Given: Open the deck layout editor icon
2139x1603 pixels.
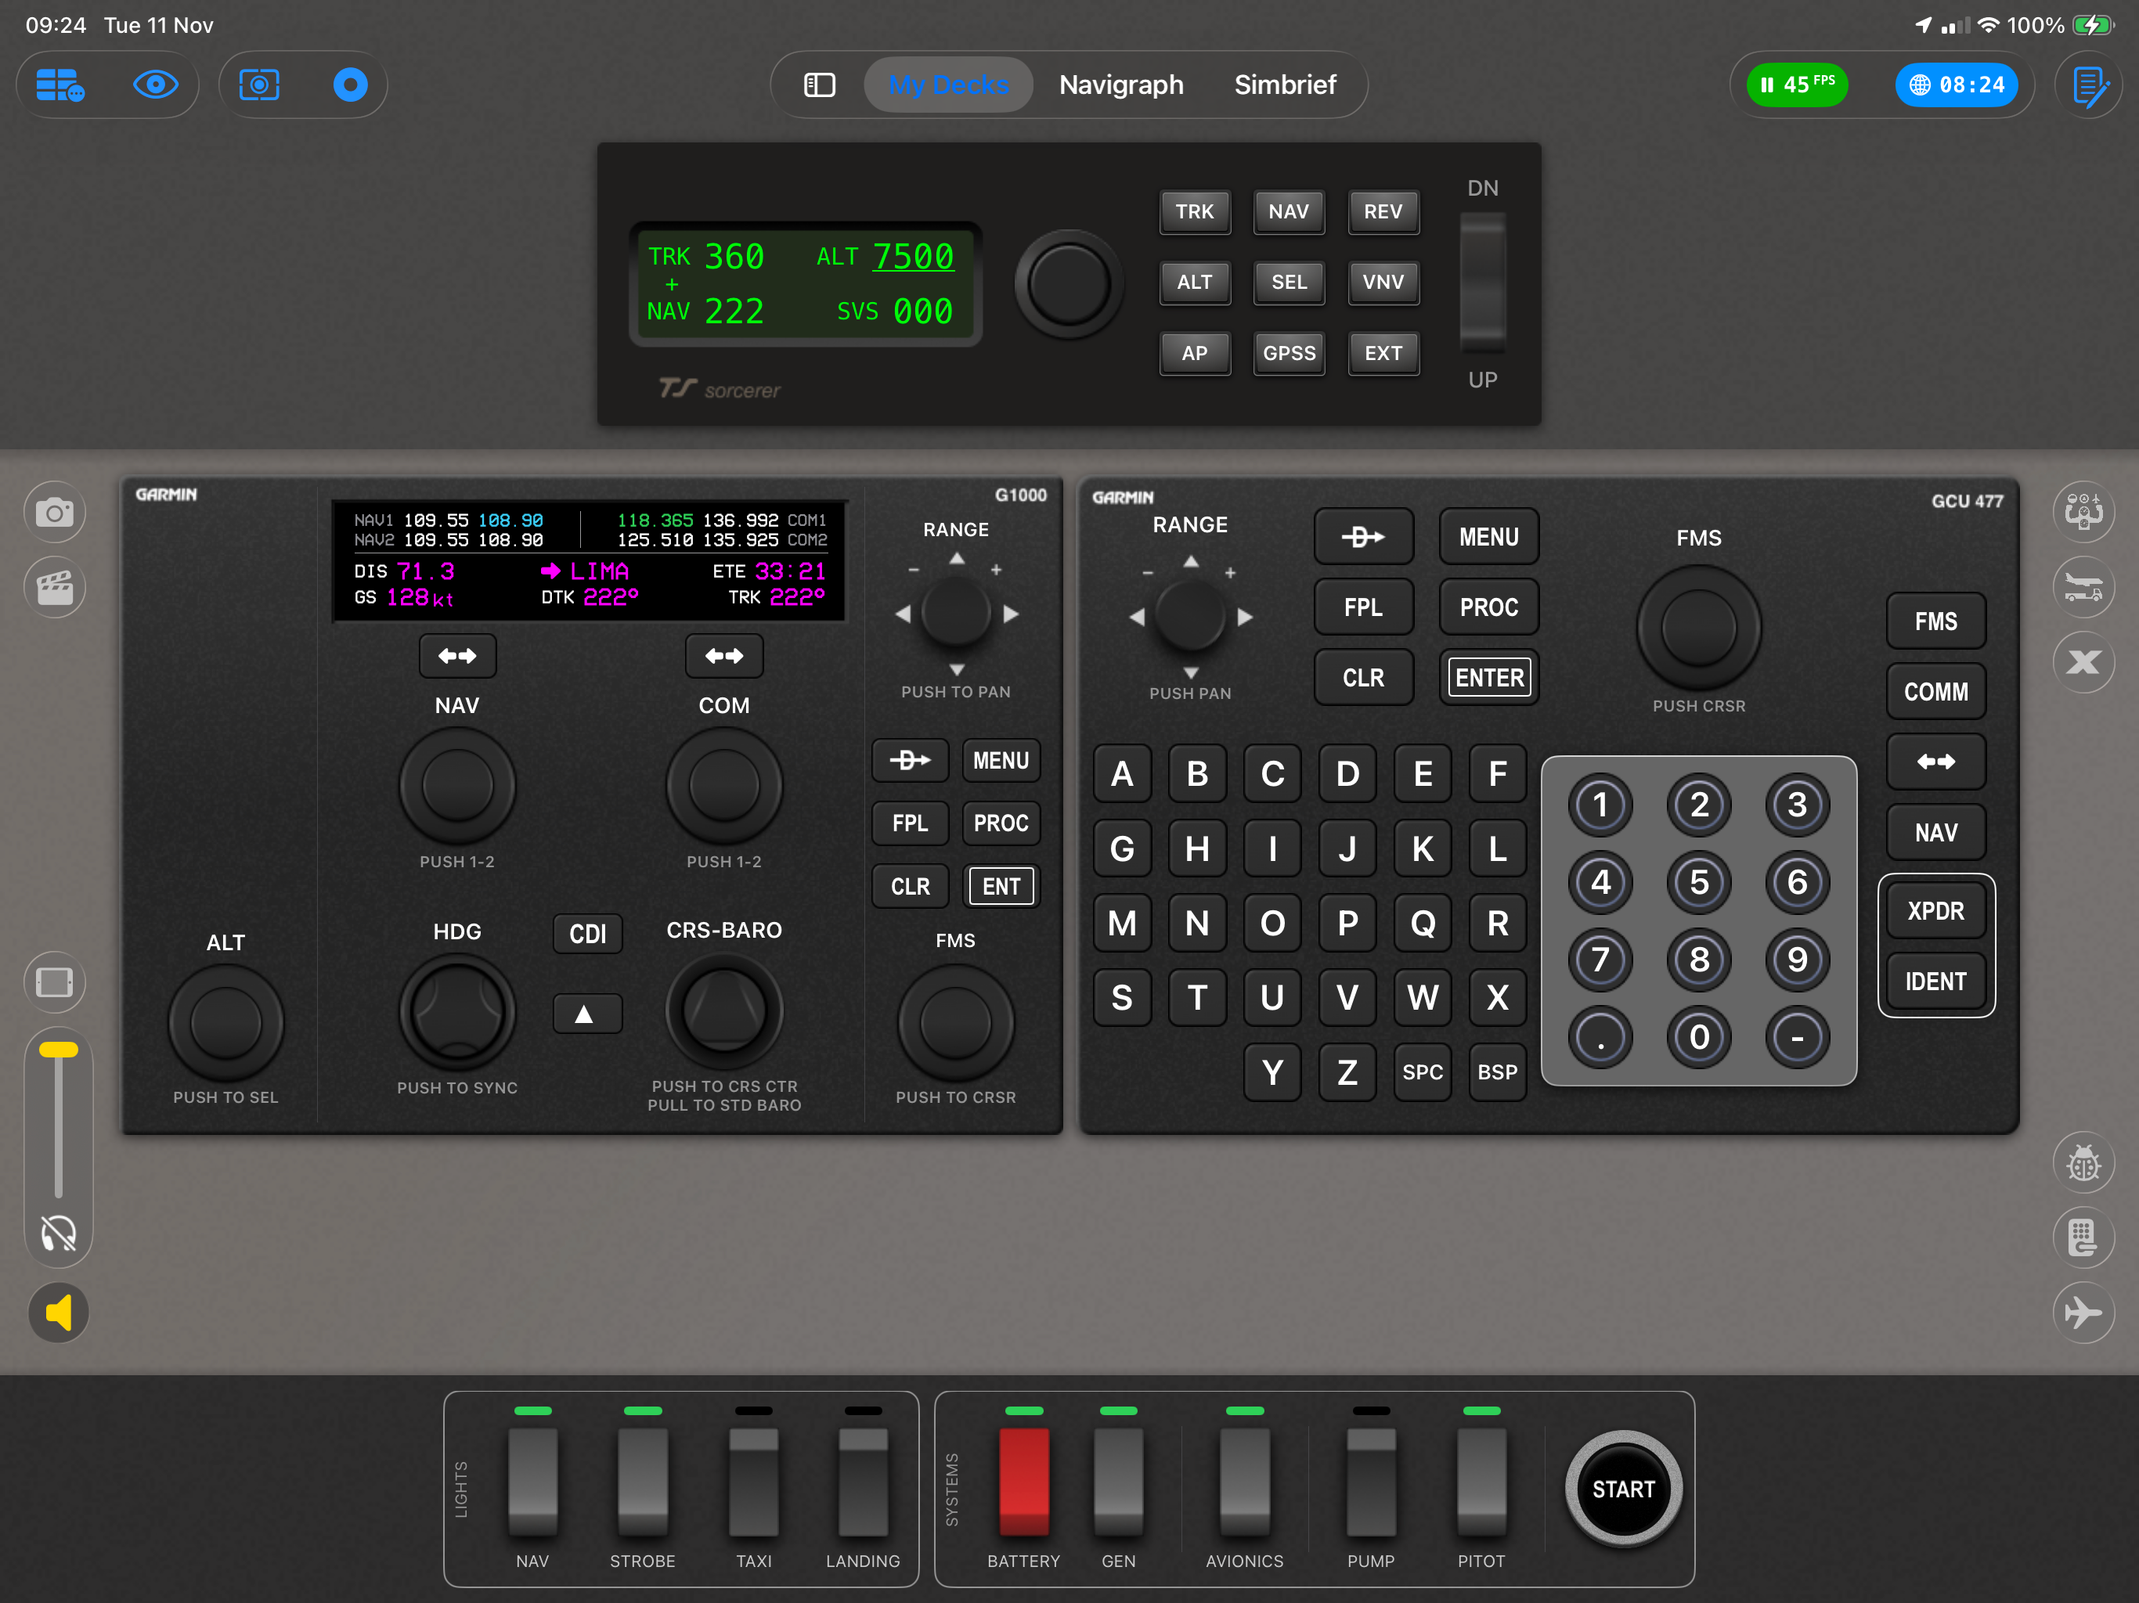Looking at the screenshot, I should 59,85.
